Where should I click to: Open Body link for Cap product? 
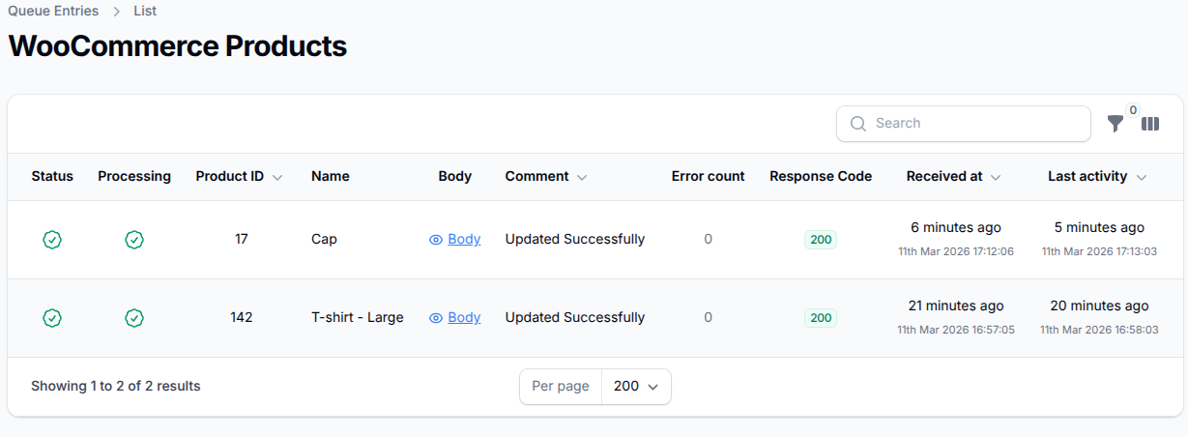(x=464, y=240)
